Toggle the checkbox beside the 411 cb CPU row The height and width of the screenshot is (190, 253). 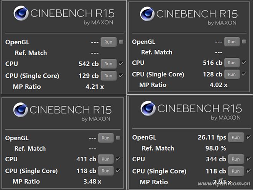point(118,159)
